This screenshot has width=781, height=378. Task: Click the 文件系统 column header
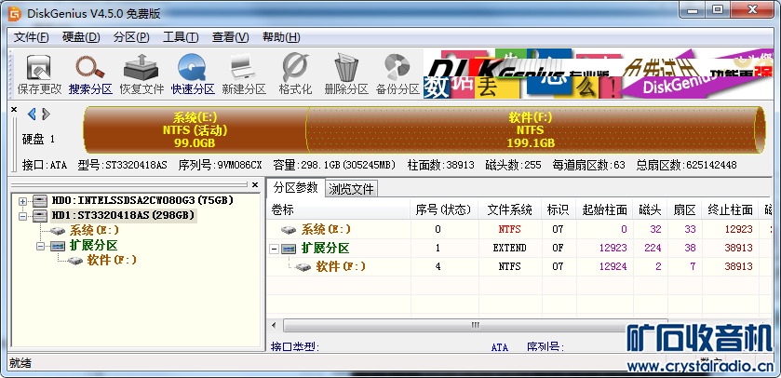pyautogui.click(x=509, y=210)
